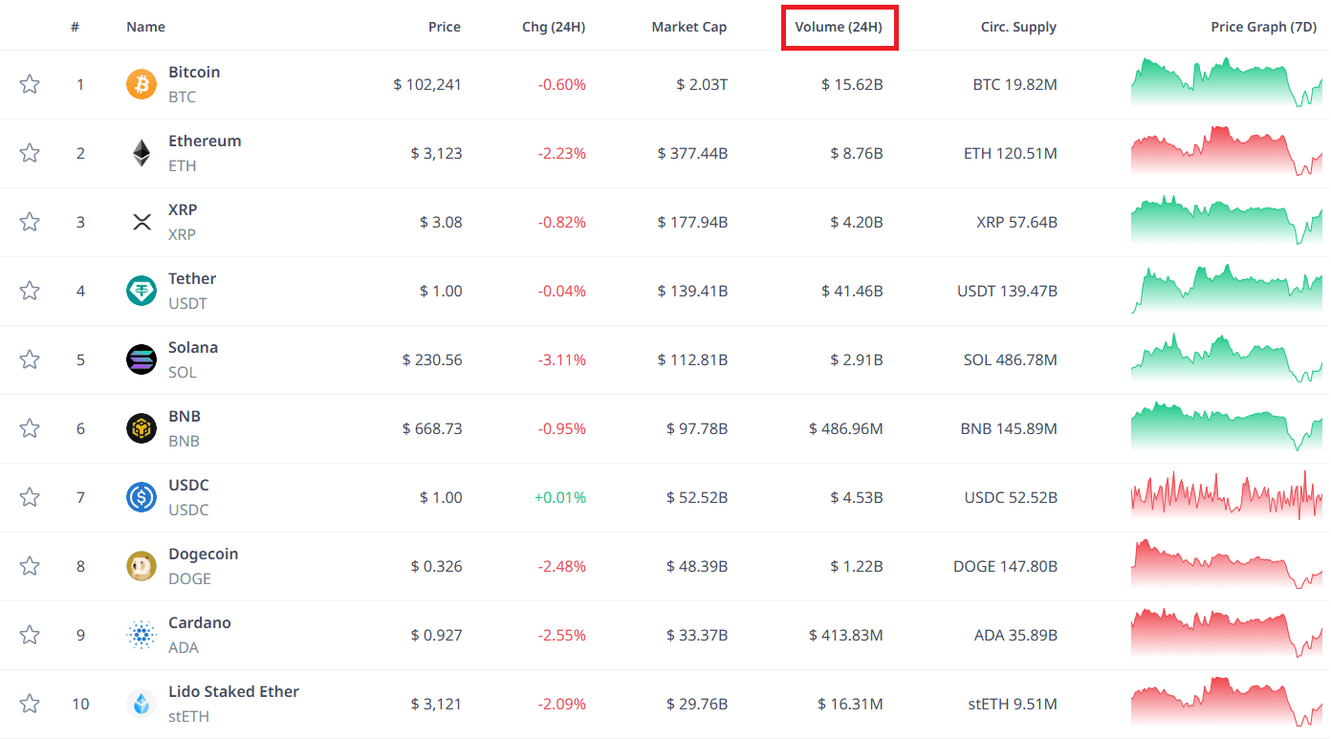Sort by the # rank column
This screenshot has height=739, width=1331.
[75, 27]
